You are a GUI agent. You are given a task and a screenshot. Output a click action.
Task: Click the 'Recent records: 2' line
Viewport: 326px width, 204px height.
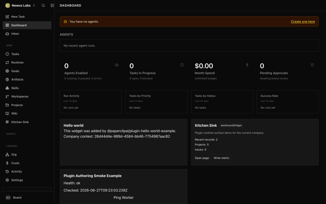[x=206, y=140]
